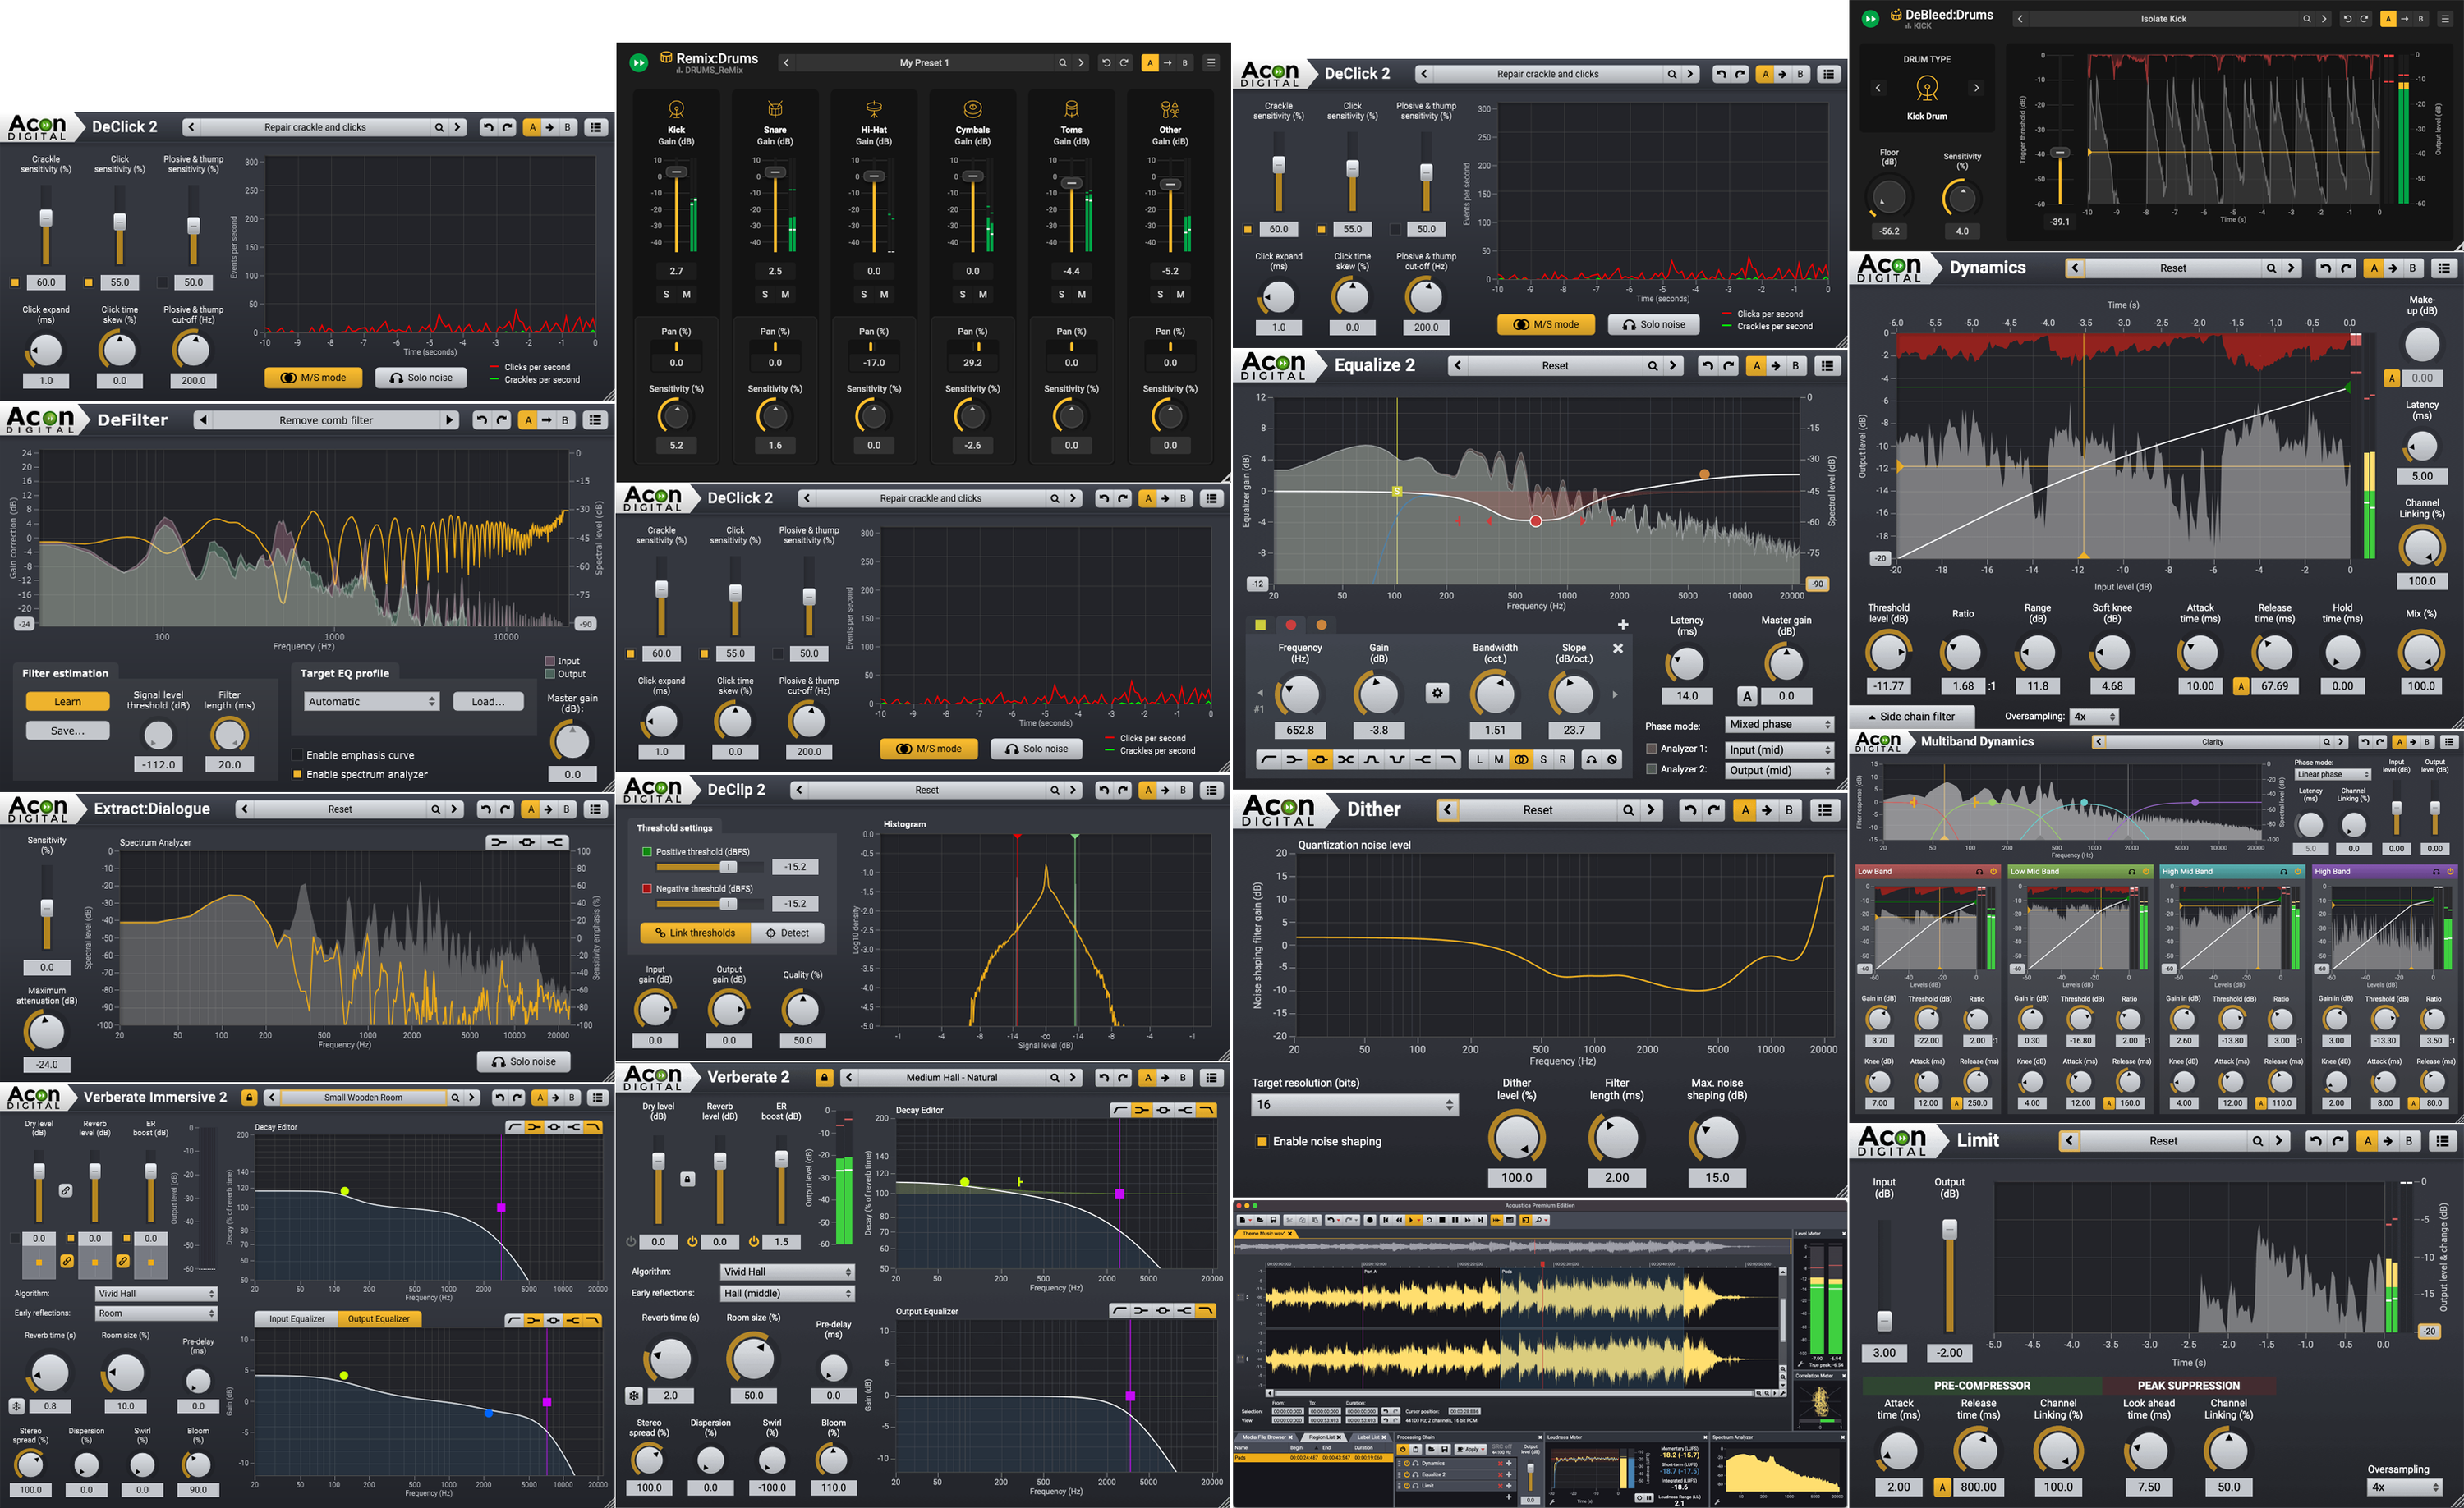The height and width of the screenshot is (1508, 2464).
Task: Open the Input (mid) analyzer dropdown in Equalize 2
Action: click(x=1780, y=749)
